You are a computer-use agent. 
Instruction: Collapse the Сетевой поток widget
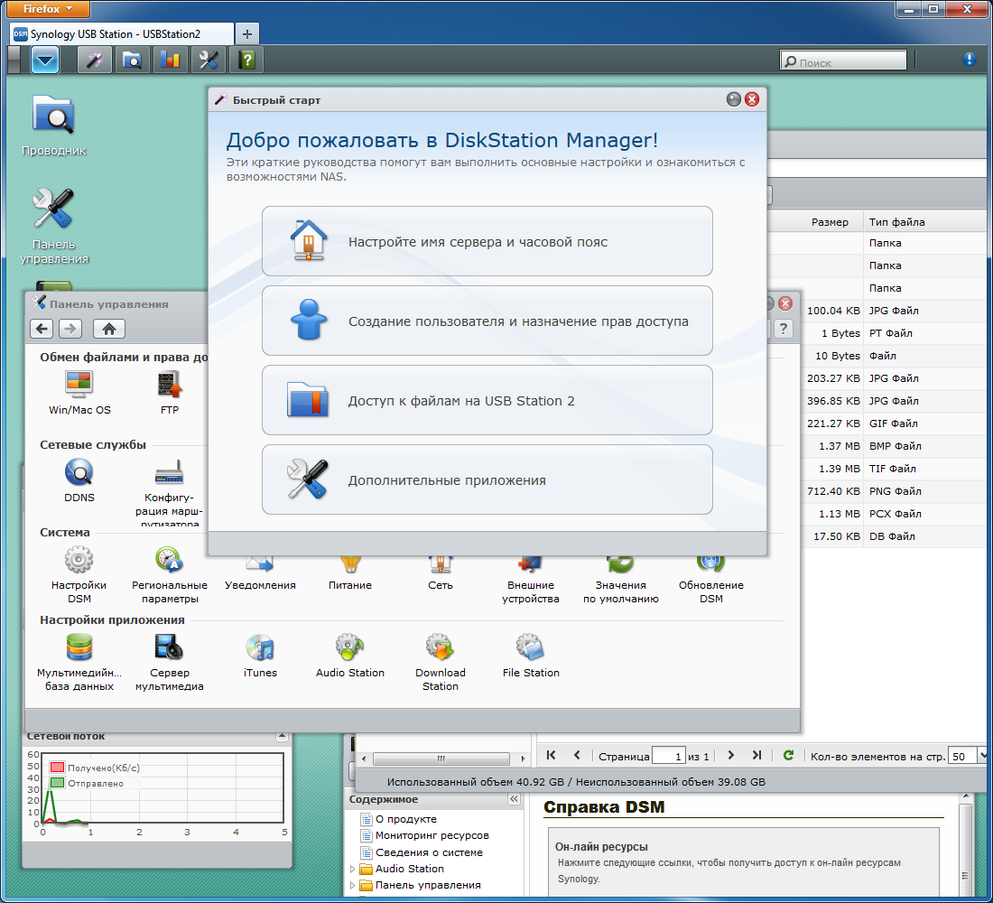282,736
